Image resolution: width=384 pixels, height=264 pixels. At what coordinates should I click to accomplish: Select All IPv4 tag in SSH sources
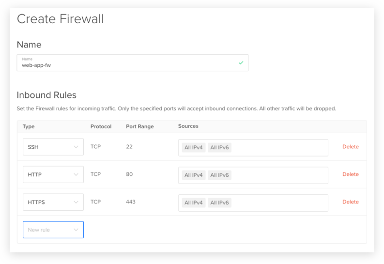(x=194, y=148)
